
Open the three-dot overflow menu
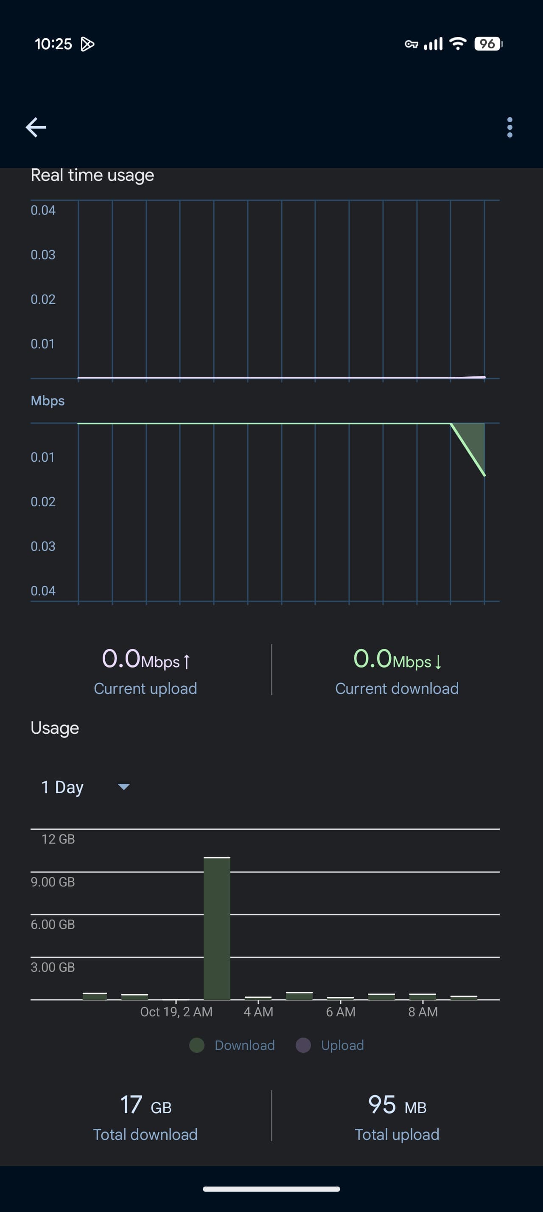pyautogui.click(x=509, y=127)
